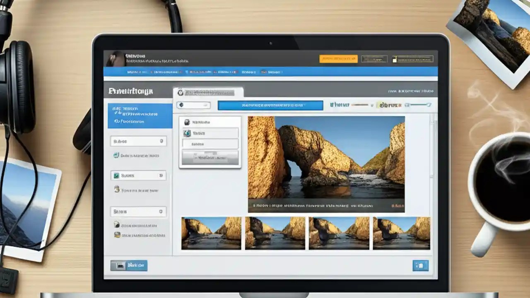Open the clock history icon in the sidebar
Viewport: 530px width, 298px height.
click(117, 190)
